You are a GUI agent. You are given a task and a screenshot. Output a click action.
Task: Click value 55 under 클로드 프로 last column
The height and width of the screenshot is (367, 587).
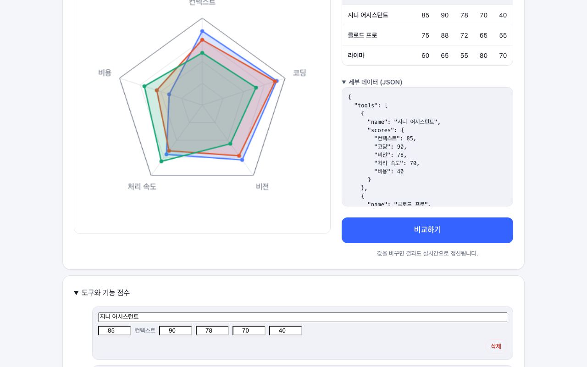pos(503,35)
